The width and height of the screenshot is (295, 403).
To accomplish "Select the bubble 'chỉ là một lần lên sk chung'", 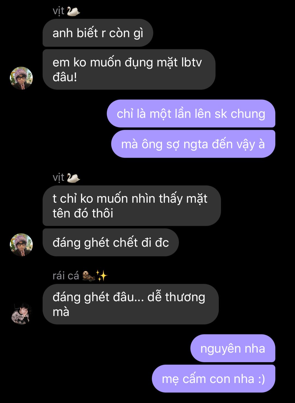I will coord(191,114).
